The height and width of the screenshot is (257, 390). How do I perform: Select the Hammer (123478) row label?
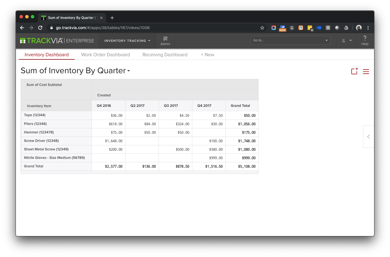tap(39, 132)
